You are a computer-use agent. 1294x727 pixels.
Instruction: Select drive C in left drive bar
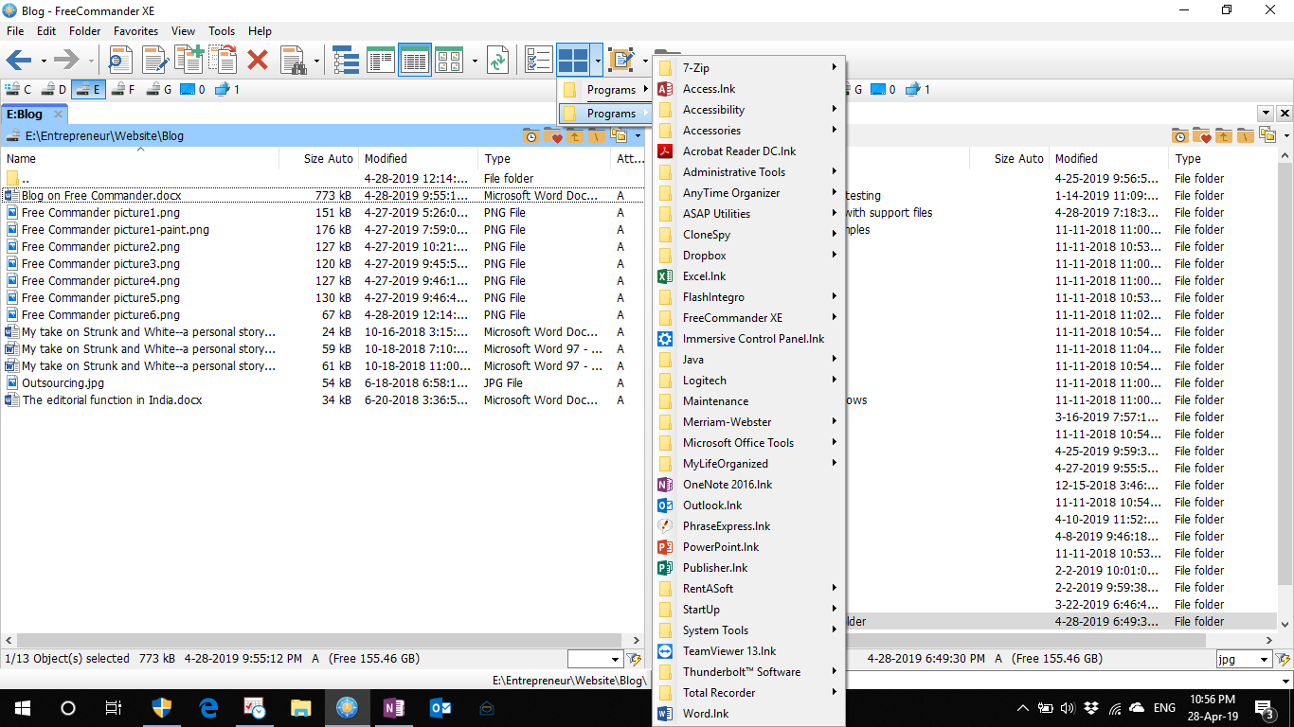(x=18, y=89)
